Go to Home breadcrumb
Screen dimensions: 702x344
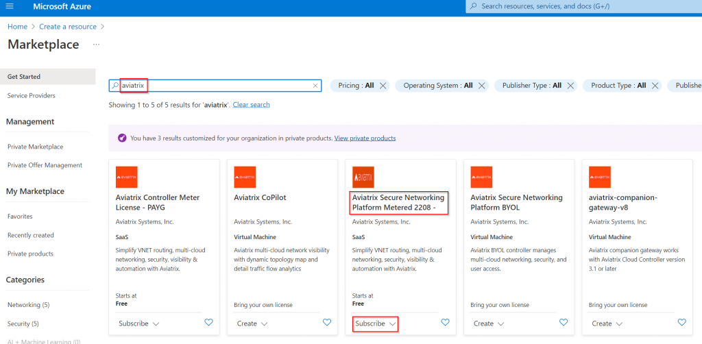click(x=17, y=27)
